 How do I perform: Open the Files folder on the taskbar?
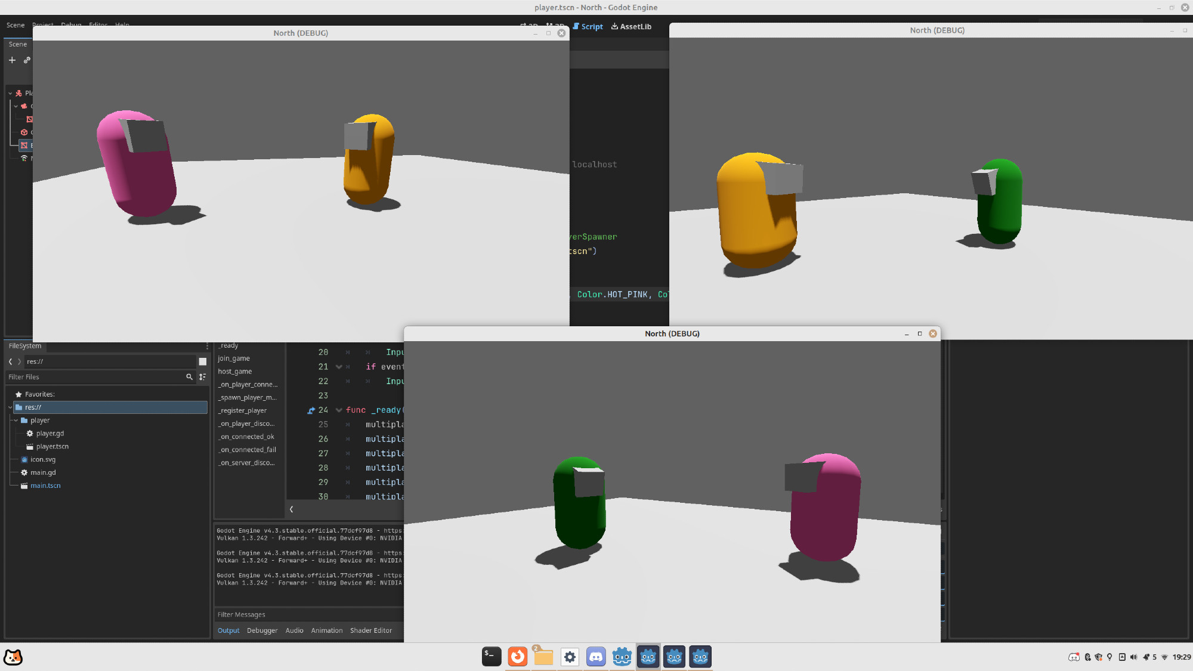(543, 657)
